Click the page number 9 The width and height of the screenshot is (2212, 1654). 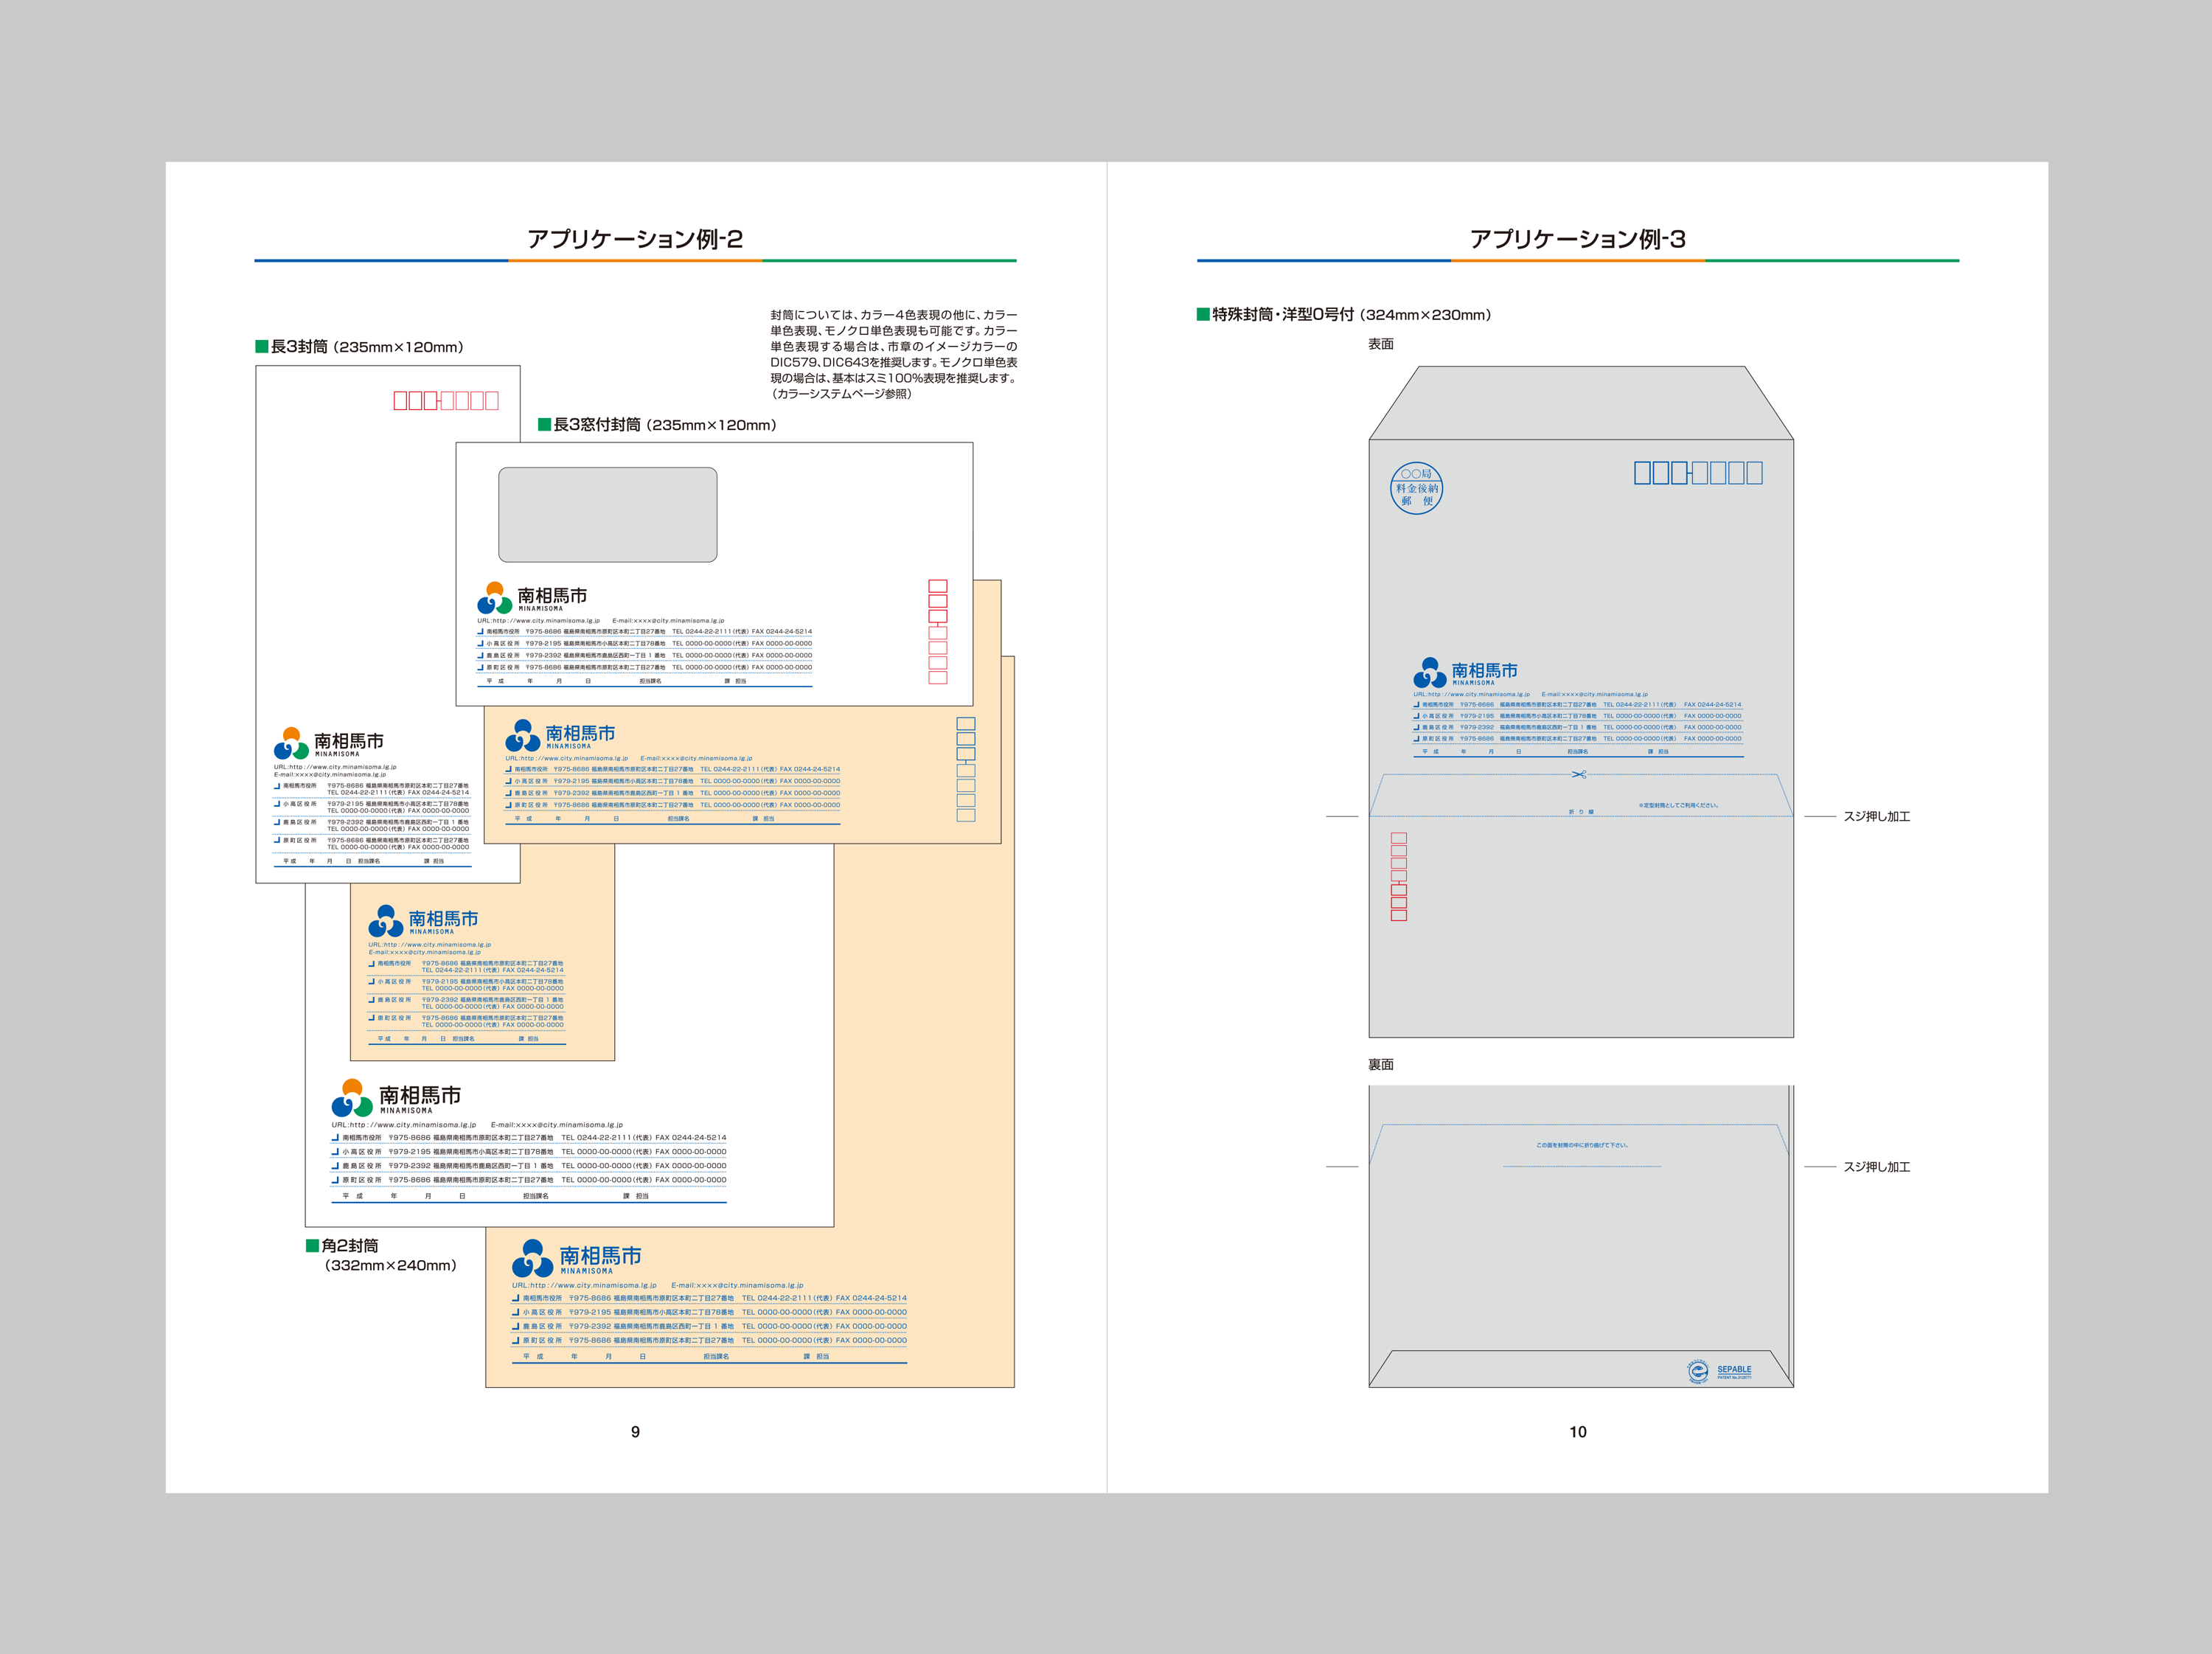pos(635,1431)
